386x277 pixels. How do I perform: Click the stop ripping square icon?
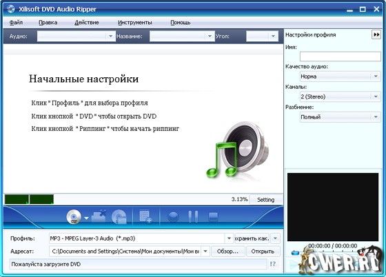[213, 217]
